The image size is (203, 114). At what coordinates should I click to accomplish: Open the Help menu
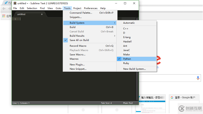(x=103, y=8)
